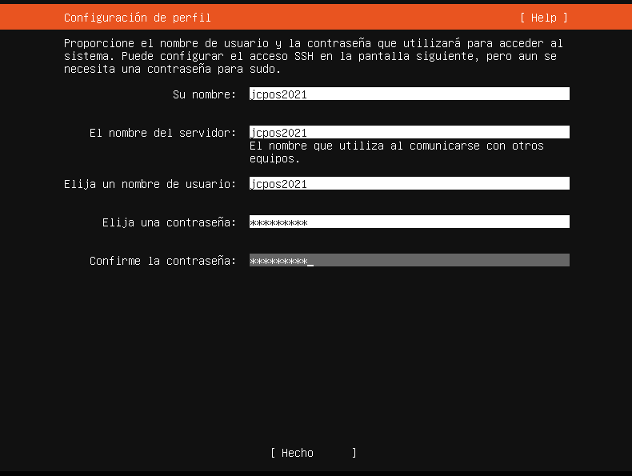The width and height of the screenshot is (632, 476).
Task: Click the masked asterisks in Elija una contraseña
Action: tap(278, 222)
